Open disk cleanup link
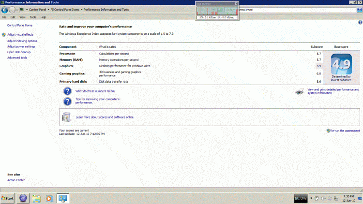 [x=19, y=52]
